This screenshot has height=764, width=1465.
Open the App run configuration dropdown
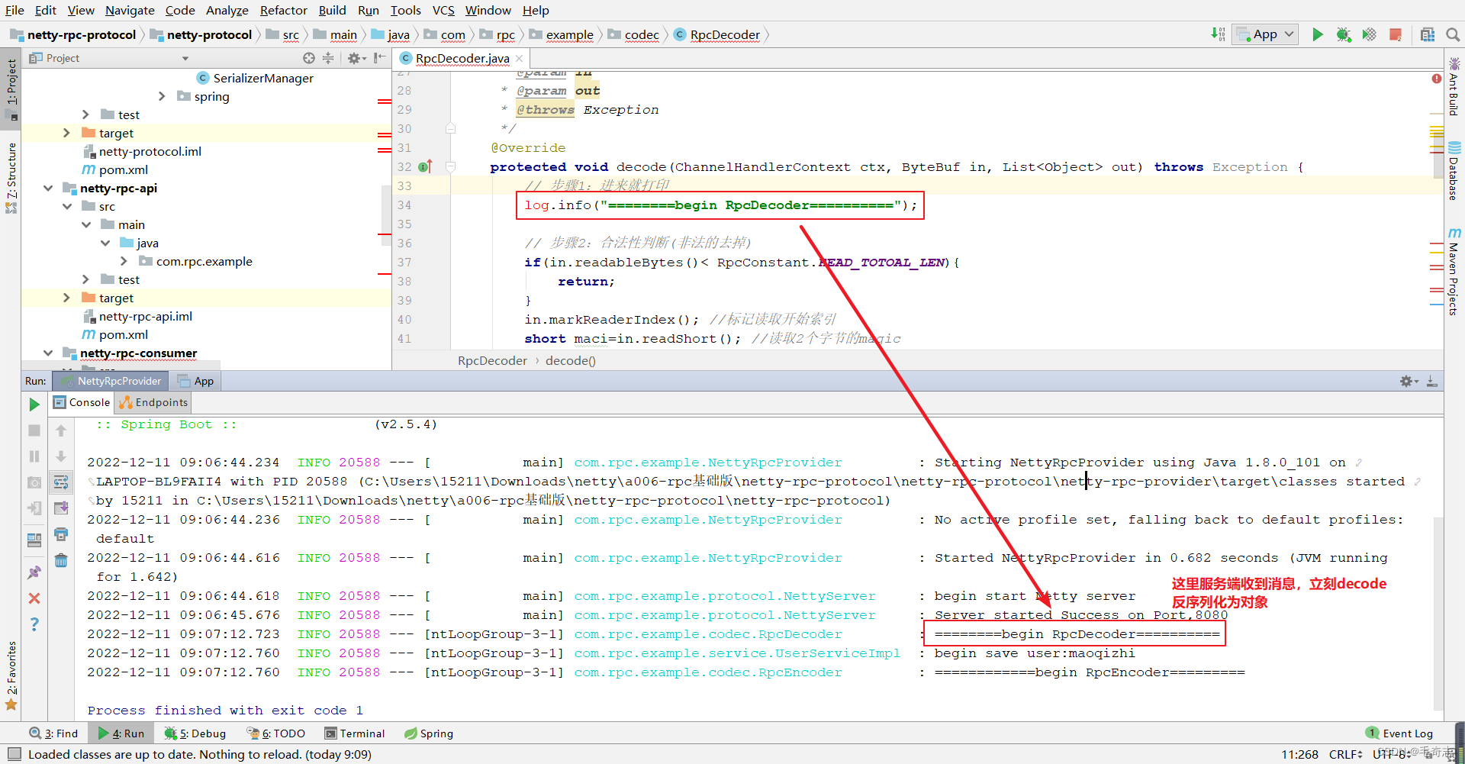[1265, 34]
